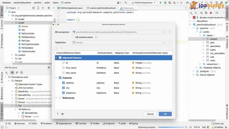Click add data source plus in Database panel
This screenshot has height=129, width=229.
click(x=191, y=13)
